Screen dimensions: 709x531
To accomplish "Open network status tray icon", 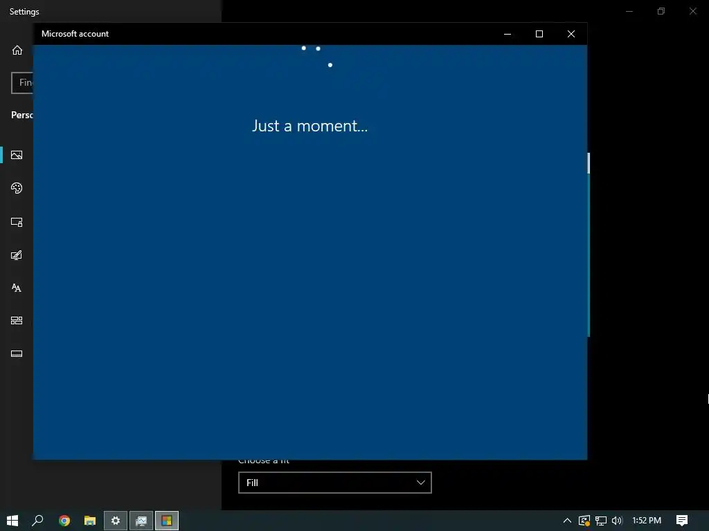I will (x=600, y=521).
